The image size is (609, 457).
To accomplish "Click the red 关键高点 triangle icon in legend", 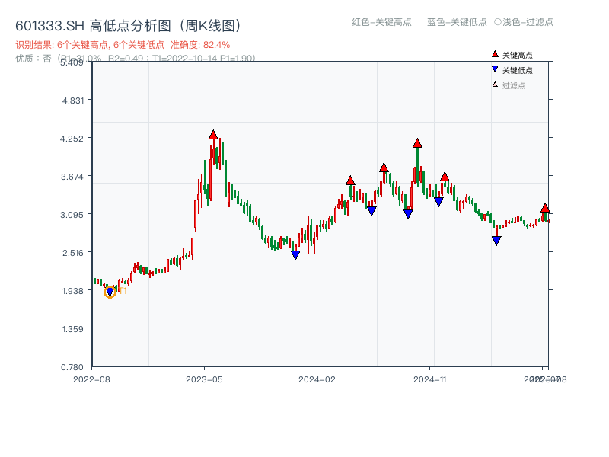I will pos(493,53).
